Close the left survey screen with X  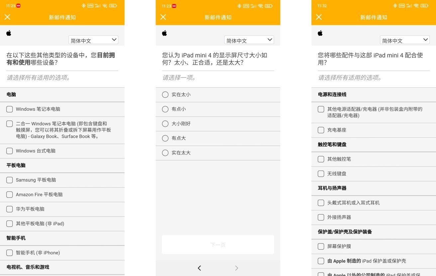coord(7,17)
